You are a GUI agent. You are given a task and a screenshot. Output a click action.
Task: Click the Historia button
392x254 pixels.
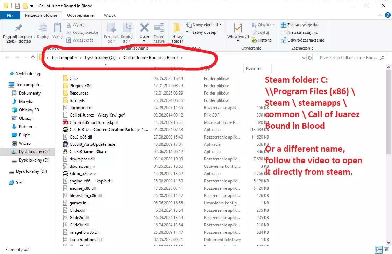click(262, 40)
